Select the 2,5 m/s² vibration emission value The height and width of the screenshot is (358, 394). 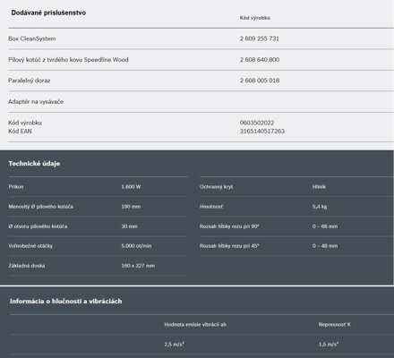[x=175, y=344]
